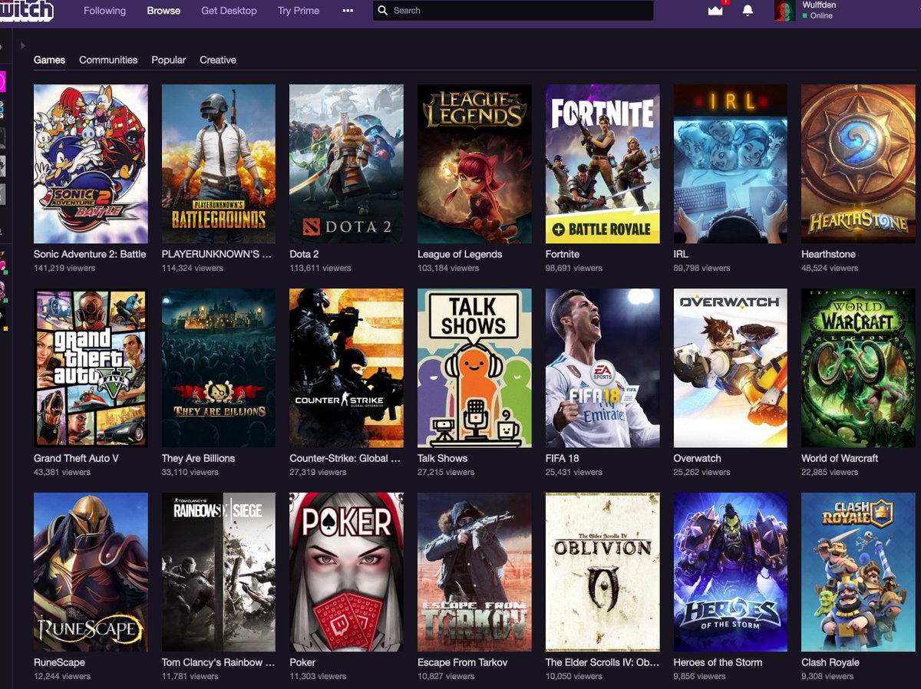The image size is (921, 689).
Task: Switch to the Games tab
Action: coord(49,60)
